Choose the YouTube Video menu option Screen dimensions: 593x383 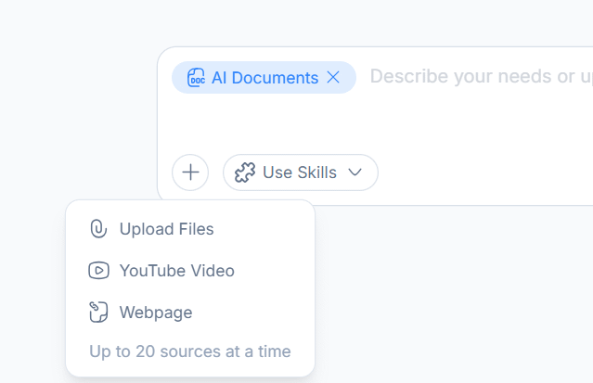190,271
